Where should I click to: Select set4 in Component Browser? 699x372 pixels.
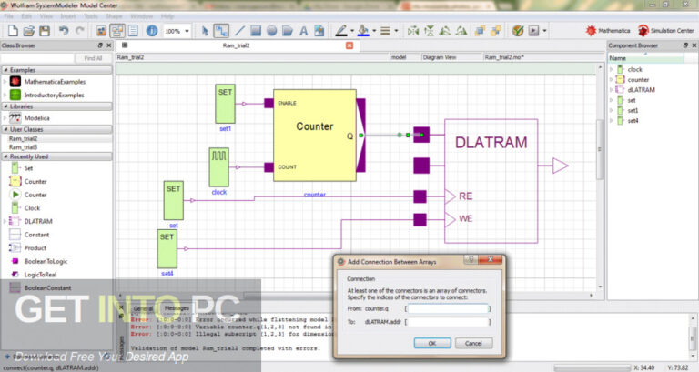(633, 120)
